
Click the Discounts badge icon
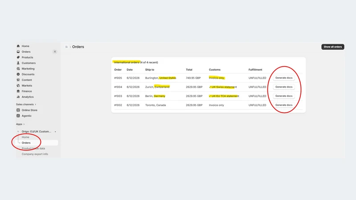click(x=18, y=74)
